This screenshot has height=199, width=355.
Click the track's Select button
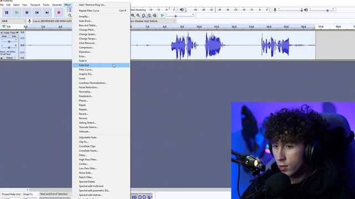9,58
